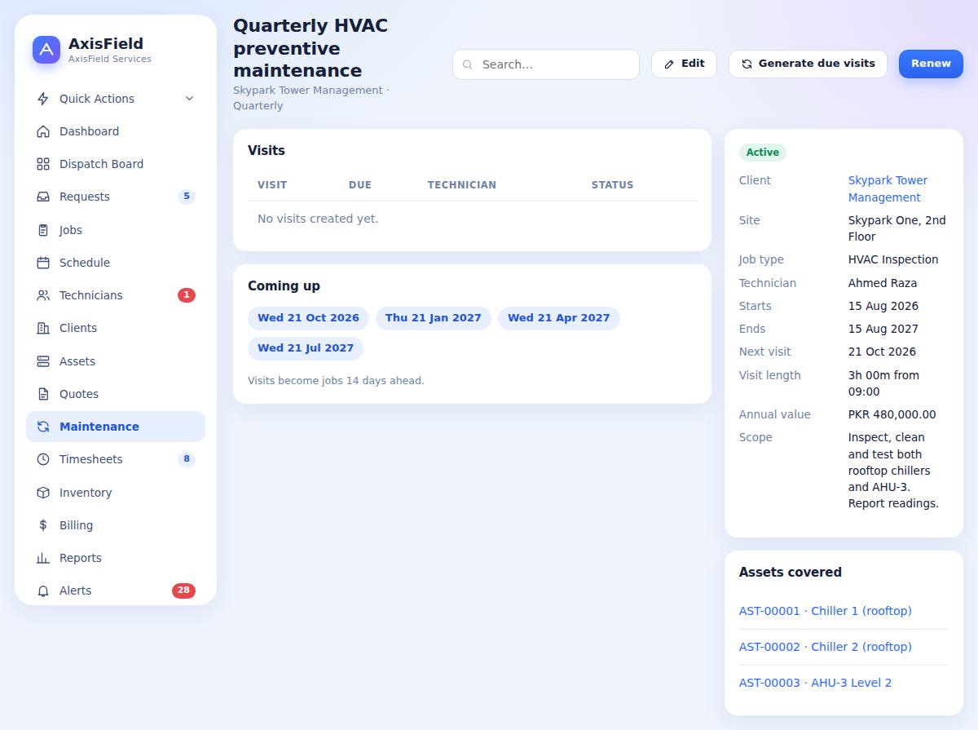Click the Wed 21 Jul 2027 visit chip

coord(306,348)
